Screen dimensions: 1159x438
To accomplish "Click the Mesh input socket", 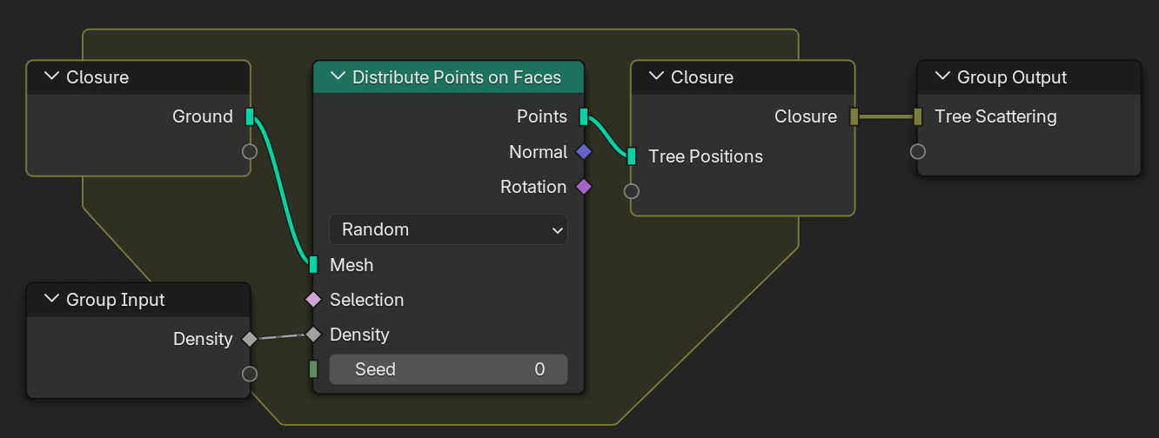I will [313, 265].
